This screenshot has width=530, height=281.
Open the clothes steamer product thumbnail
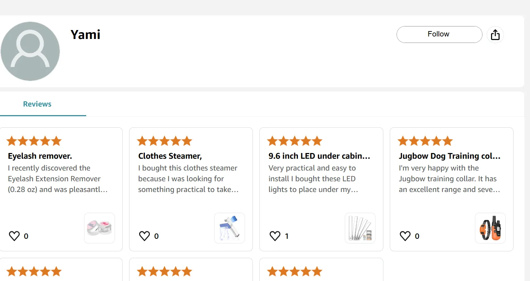point(230,228)
